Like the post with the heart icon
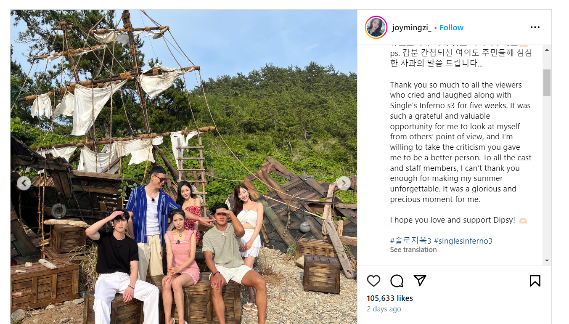Image resolution: width=569 pixels, height=324 pixels. (x=373, y=281)
